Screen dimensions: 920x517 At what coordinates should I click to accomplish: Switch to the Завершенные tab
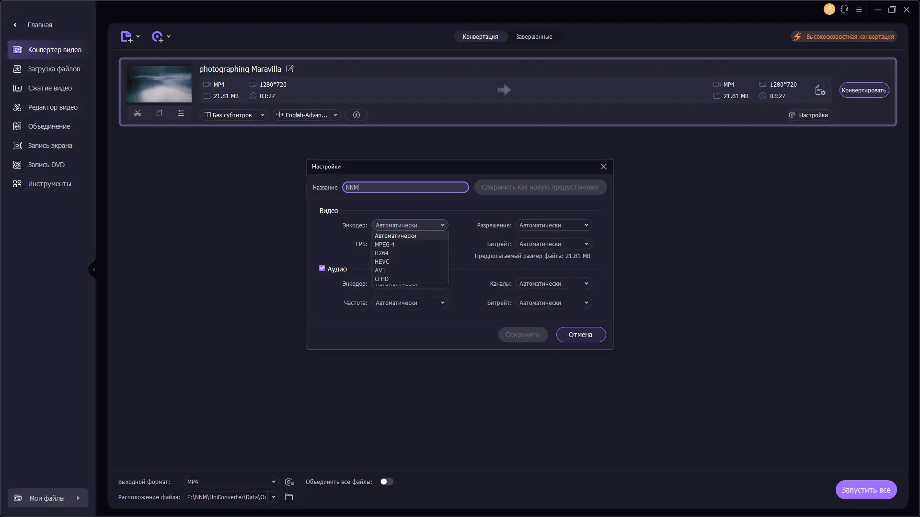[x=534, y=37]
